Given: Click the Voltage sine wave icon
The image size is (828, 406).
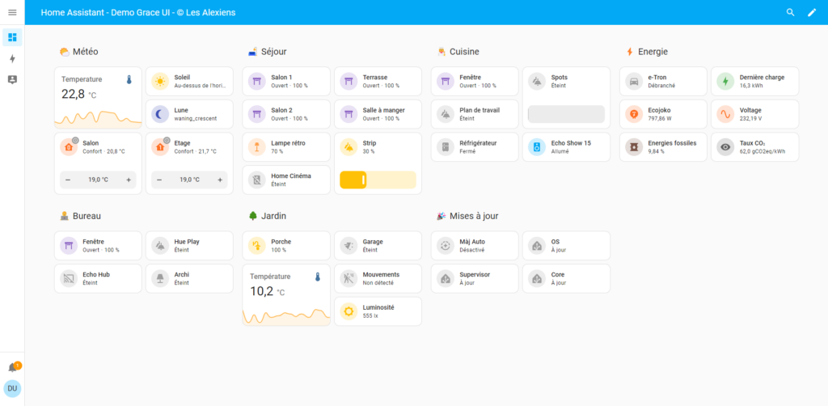Looking at the screenshot, I should [725, 115].
